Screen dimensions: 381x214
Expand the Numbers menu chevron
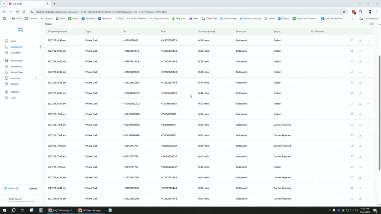pyautogui.click(x=36, y=78)
